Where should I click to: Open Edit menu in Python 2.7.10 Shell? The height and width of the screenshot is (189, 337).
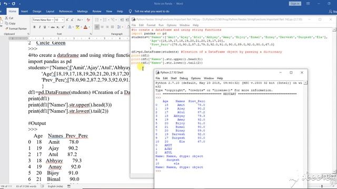click(x=165, y=78)
